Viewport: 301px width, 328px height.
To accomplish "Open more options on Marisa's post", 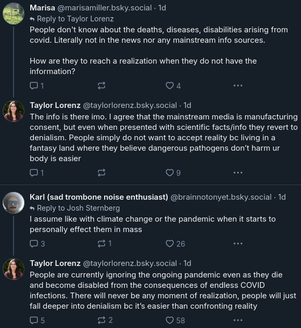I will coord(238,86).
